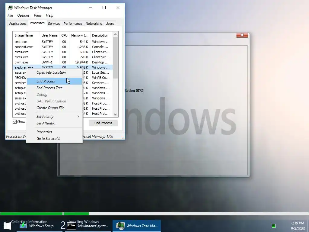This screenshot has height=232, width=309.
Task: Open the View menu
Action: tap(38, 15)
